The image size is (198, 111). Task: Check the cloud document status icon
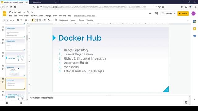pyautogui.click(x=32, y=12)
